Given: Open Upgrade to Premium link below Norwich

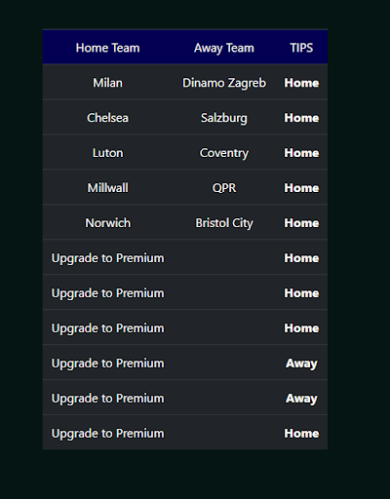Looking at the screenshot, I should [107, 258].
